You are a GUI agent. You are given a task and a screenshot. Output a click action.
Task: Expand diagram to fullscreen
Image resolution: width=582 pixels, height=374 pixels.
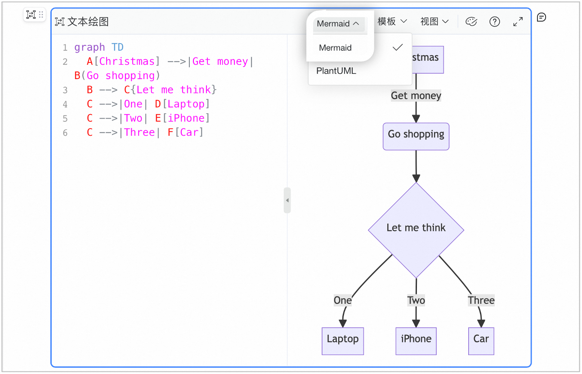tap(518, 22)
